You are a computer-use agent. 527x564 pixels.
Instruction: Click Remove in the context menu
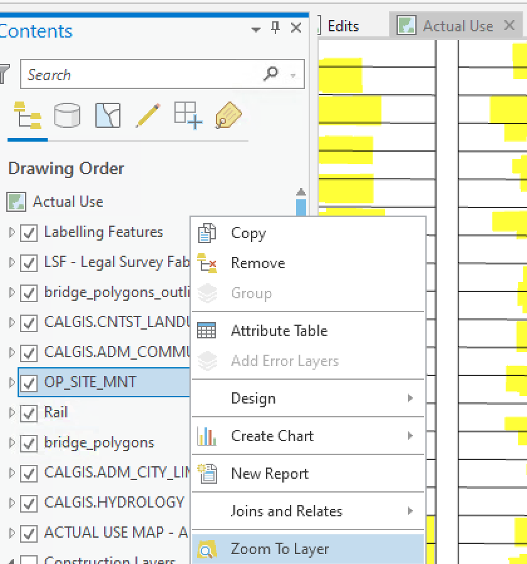pos(258,263)
